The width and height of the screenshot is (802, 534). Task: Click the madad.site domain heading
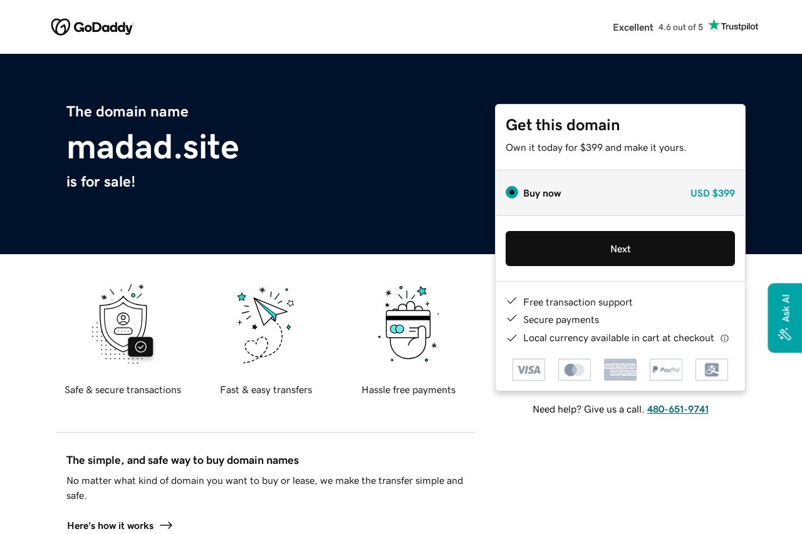pos(153,147)
